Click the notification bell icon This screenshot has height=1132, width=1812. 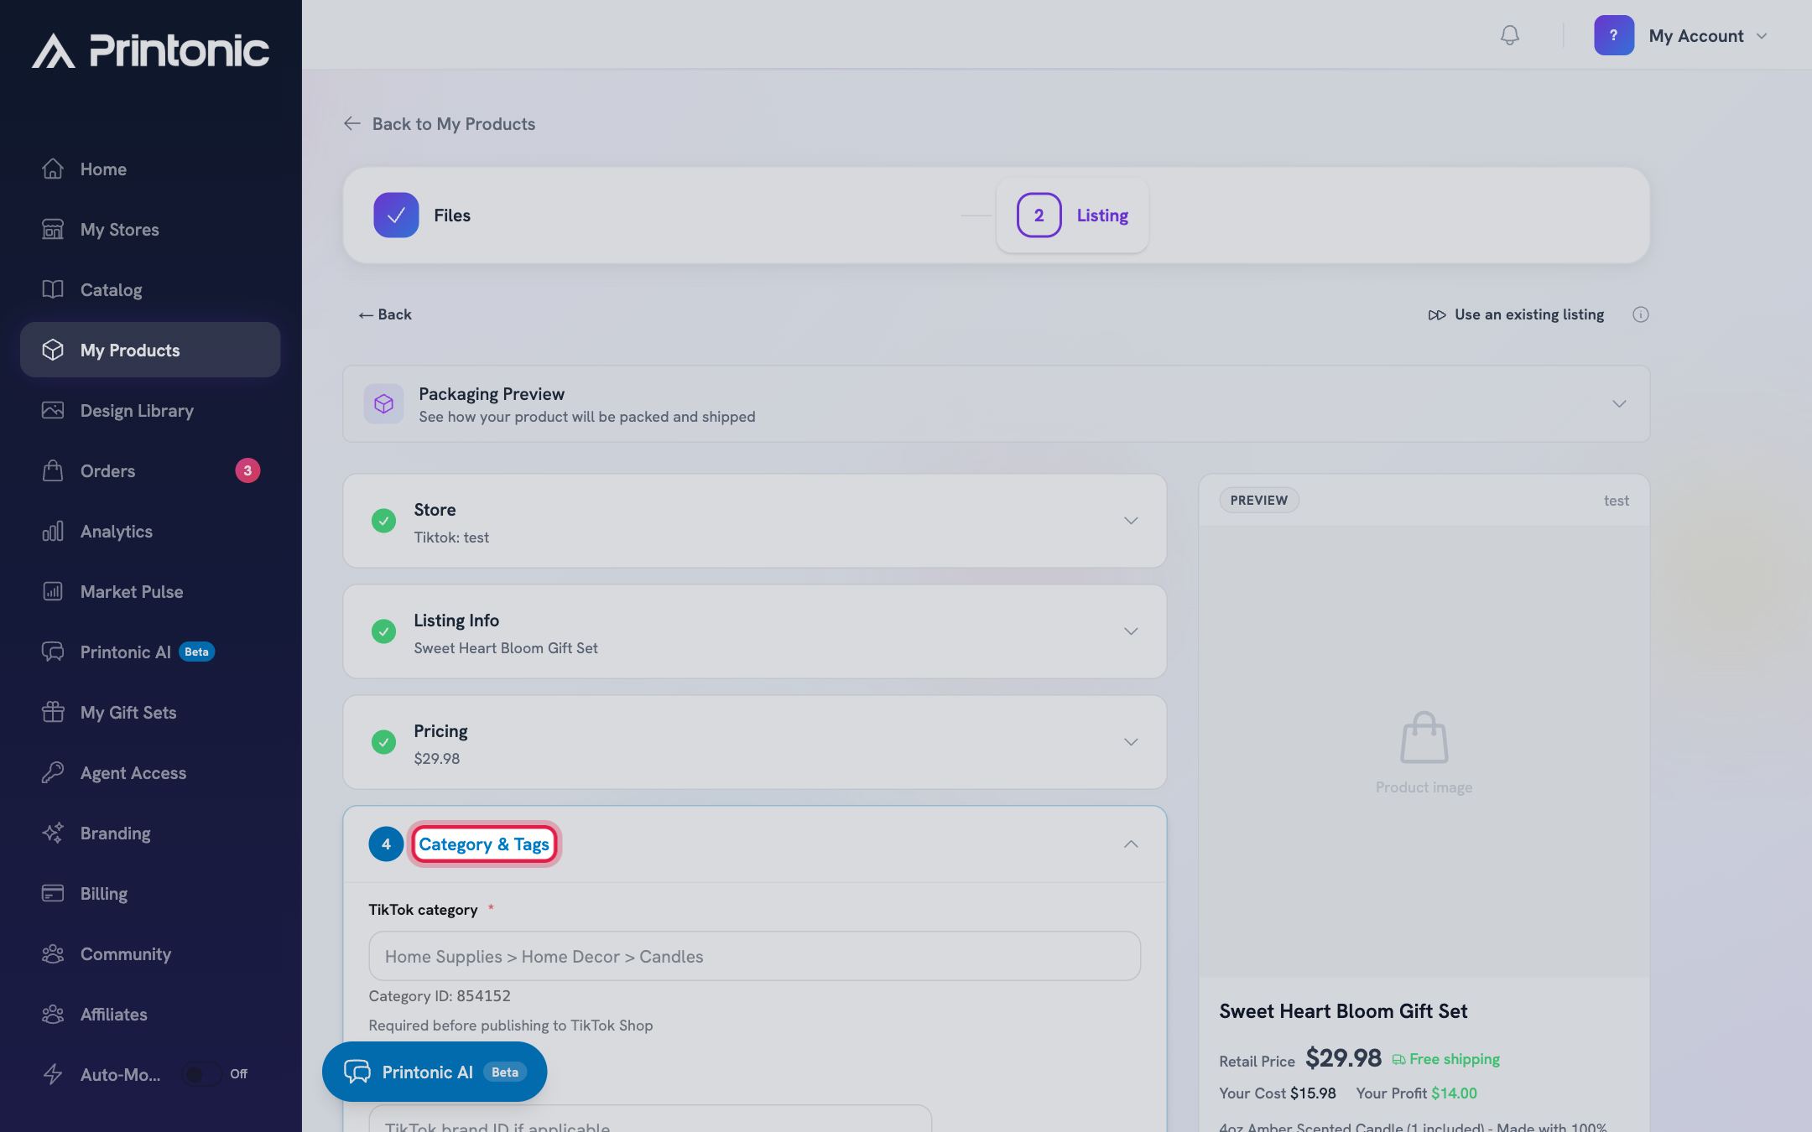(1509, 35)
